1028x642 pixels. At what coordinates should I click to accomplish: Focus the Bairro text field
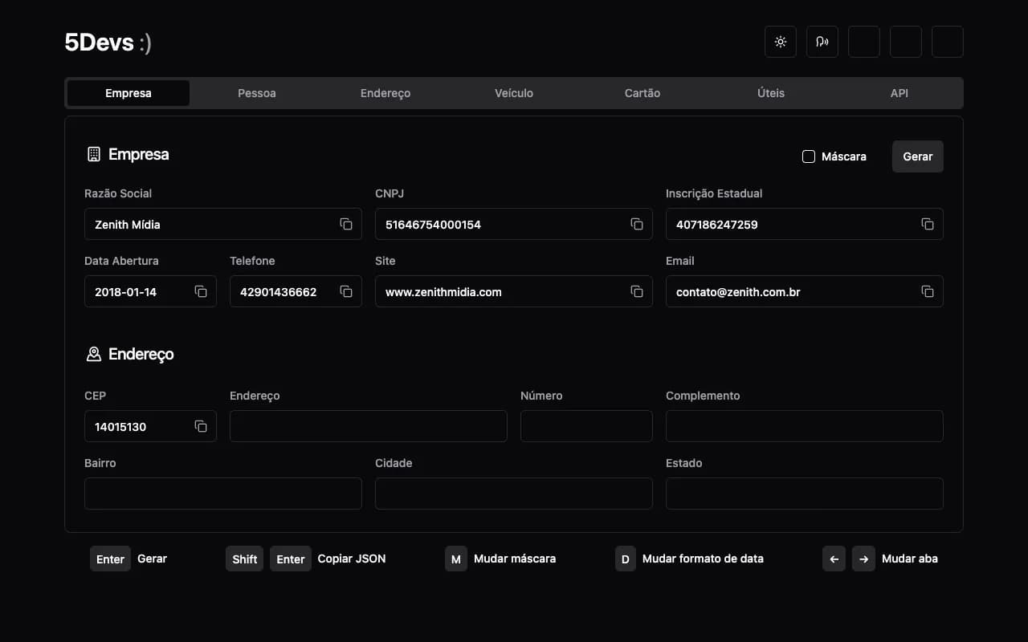[x=222, y=494]
